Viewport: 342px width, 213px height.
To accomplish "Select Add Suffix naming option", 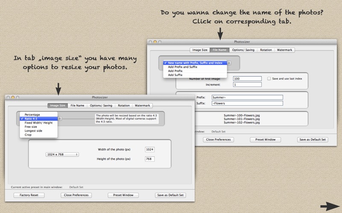I will pyautogui.click(x=195, y=75).
